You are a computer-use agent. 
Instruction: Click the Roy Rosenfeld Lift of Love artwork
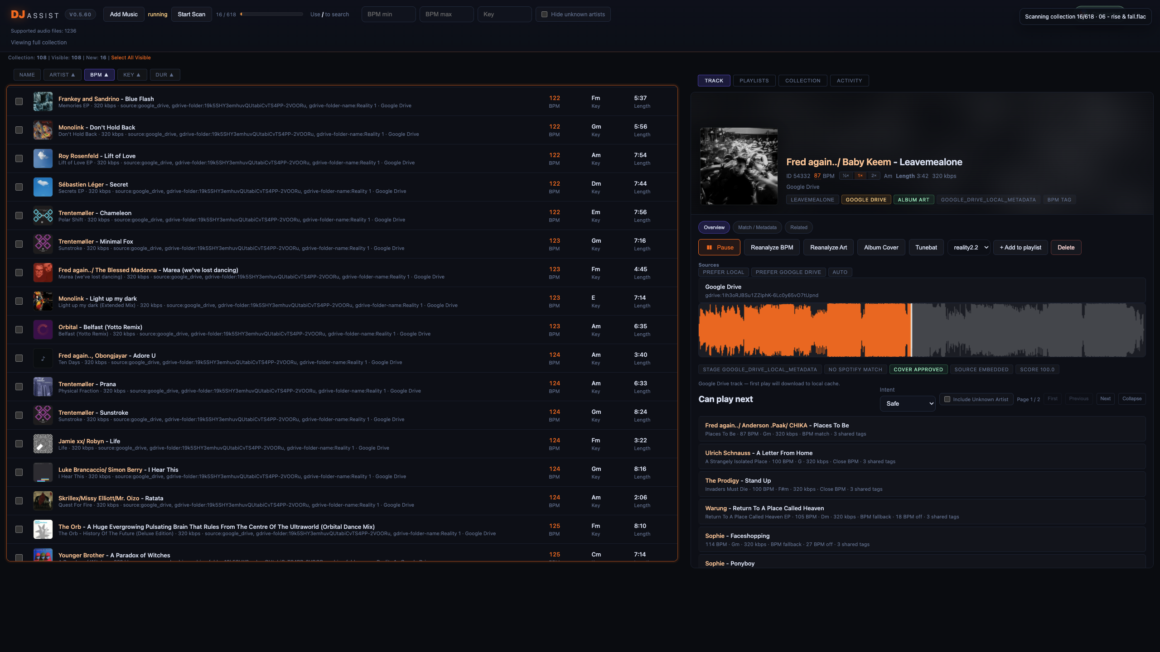coord(43,158)
